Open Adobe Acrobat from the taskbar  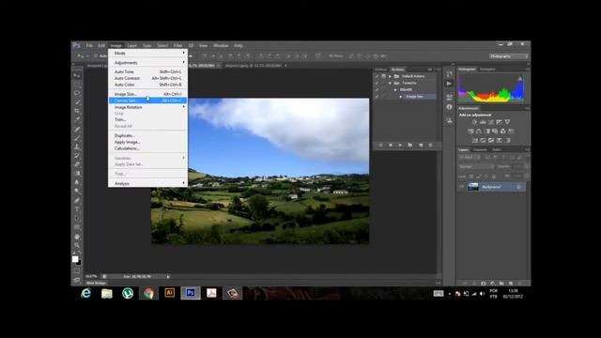(211, 293)
